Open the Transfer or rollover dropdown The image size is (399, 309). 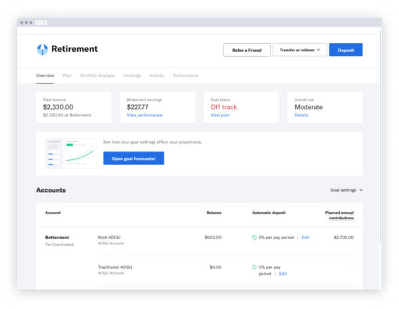pyautogui.click(x=300, y=50)
